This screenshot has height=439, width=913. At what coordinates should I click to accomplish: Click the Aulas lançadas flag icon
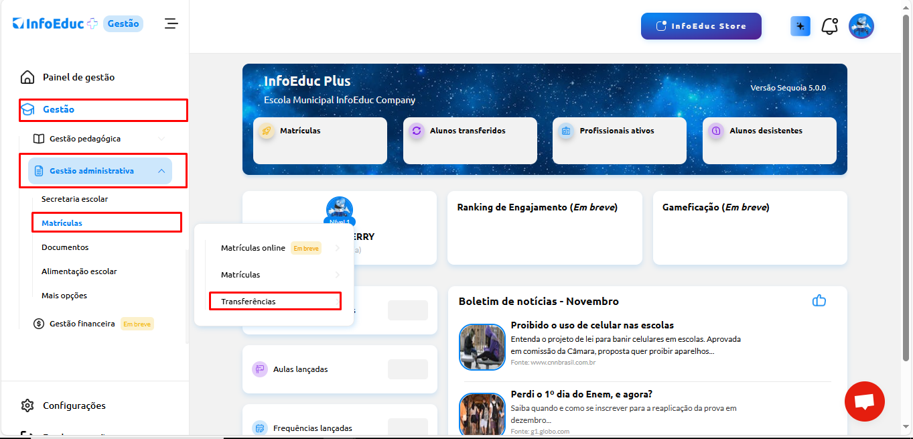260,369
